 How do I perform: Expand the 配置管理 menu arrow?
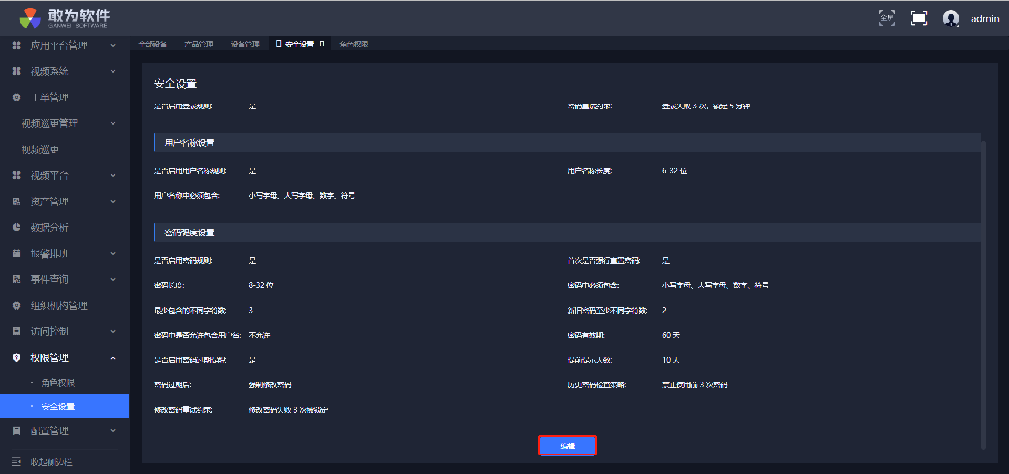(x=113, y=430)
